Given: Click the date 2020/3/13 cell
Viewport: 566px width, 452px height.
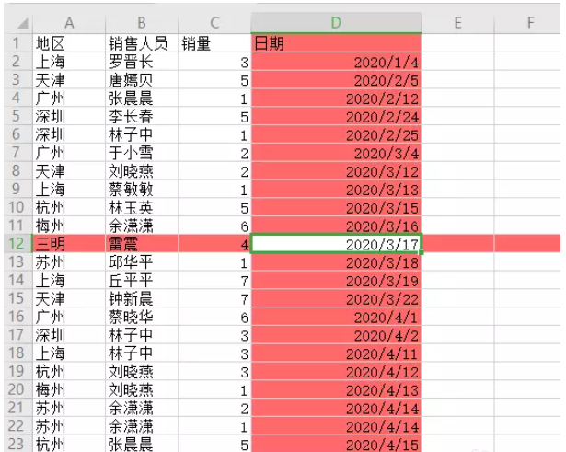Looking at the screenshot, I should click(336, 189).
